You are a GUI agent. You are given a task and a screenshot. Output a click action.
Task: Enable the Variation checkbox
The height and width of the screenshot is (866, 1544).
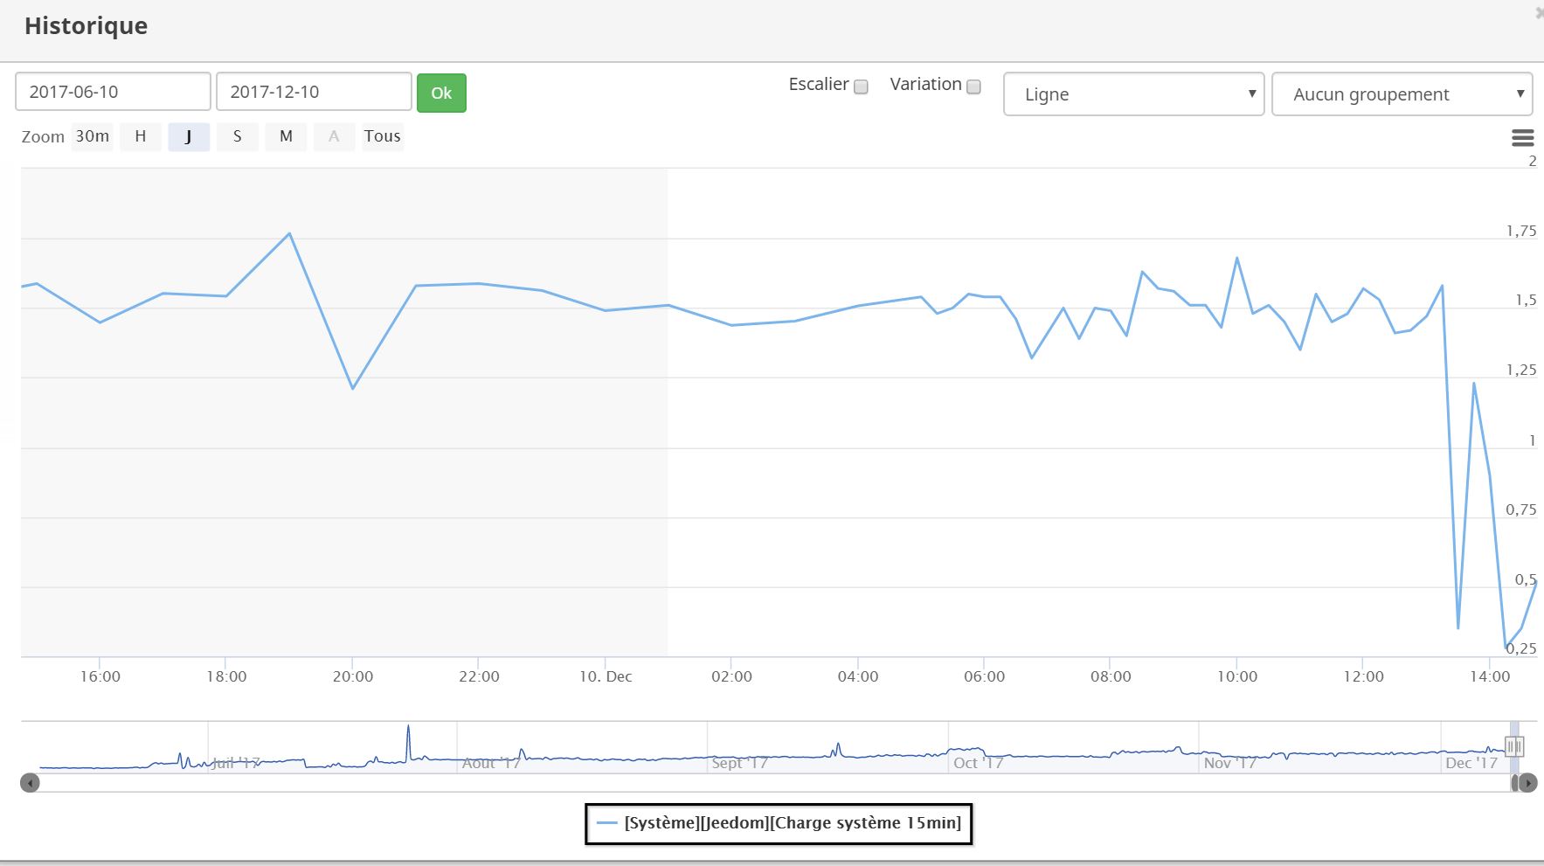point(973,87)
